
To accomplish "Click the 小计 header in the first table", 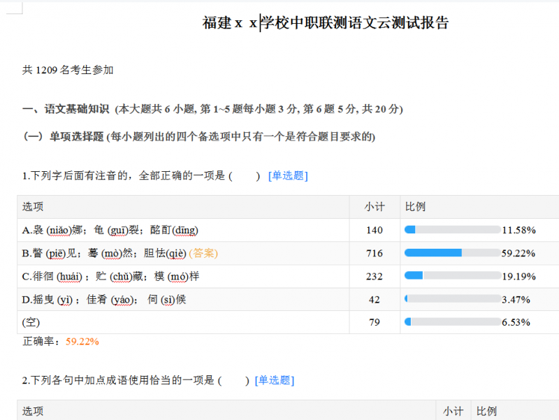I will tap(375, 207).
